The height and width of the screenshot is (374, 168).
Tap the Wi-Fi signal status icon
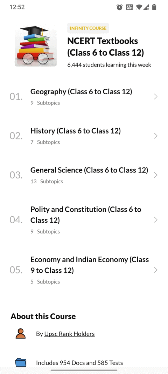coord(139,7)
